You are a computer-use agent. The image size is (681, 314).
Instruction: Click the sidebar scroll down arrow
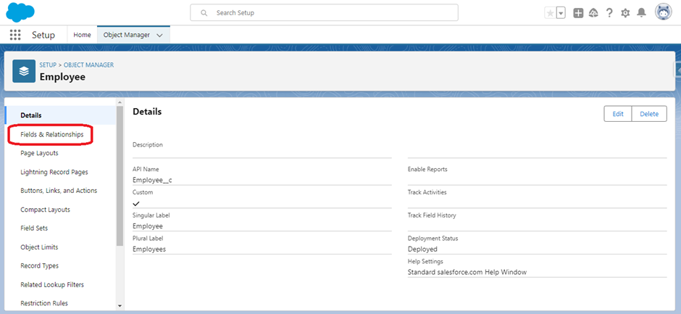pyautogui.click(x=120, y=306)
